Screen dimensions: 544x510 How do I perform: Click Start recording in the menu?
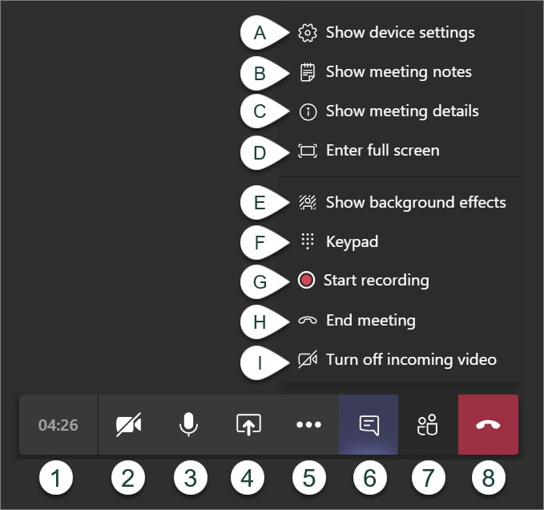click(376, 281)
